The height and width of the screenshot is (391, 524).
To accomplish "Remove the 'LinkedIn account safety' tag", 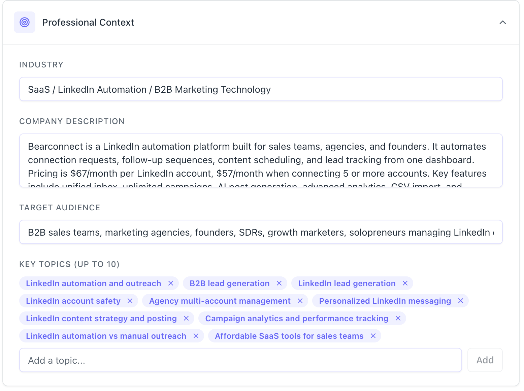I will pos(130,301).
